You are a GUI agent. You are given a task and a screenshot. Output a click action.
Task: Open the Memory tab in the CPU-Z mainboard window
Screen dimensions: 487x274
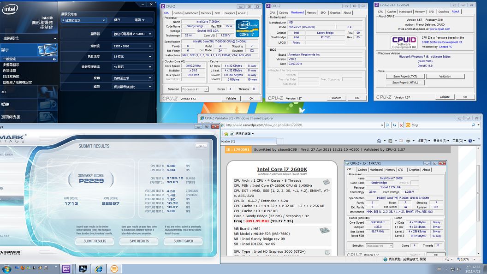coord(311,13)
